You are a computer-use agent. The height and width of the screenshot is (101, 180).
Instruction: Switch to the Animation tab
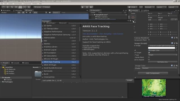coord(6,10)
